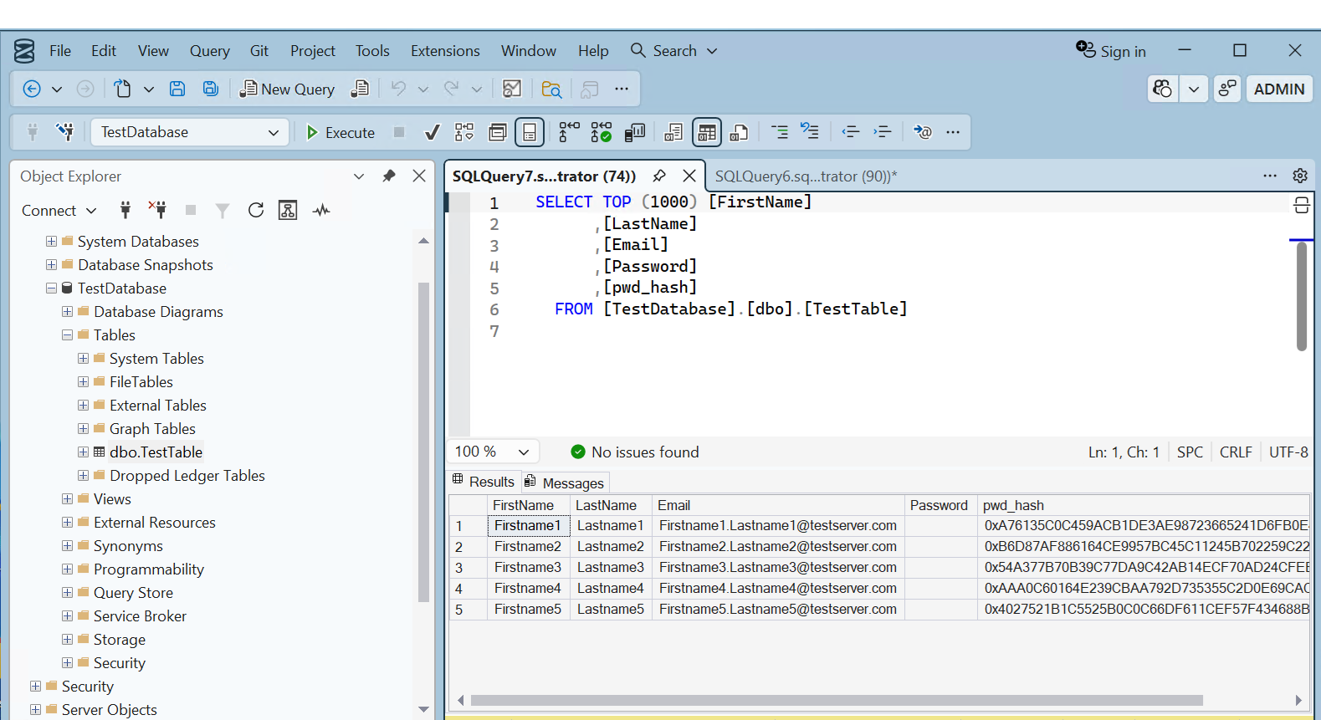Collapse the TestDatabase node
Viewport: 1321px width, 720px height.
(51, 288)
